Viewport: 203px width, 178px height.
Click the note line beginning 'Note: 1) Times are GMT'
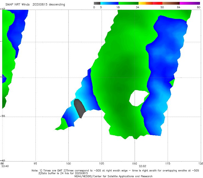coord(115,171)
